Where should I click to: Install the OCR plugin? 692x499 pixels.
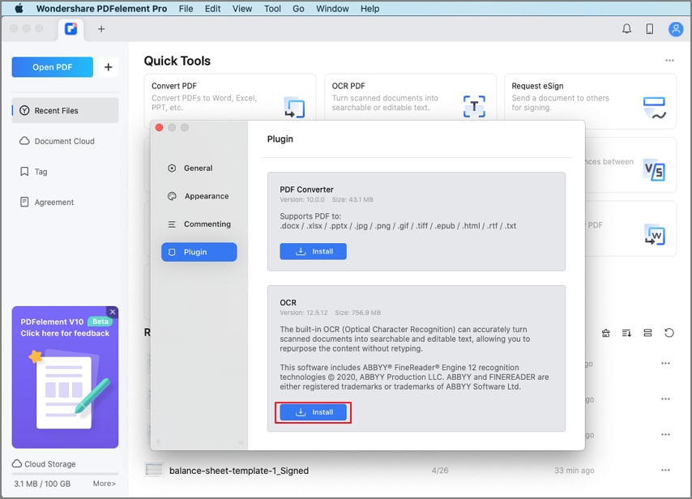click(313, 412)
